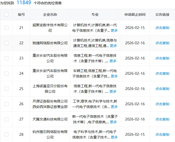Expand 更多 for 上海诺基亚贝尔股份有限公司
The image size is (175, 142).
[113, 91]
